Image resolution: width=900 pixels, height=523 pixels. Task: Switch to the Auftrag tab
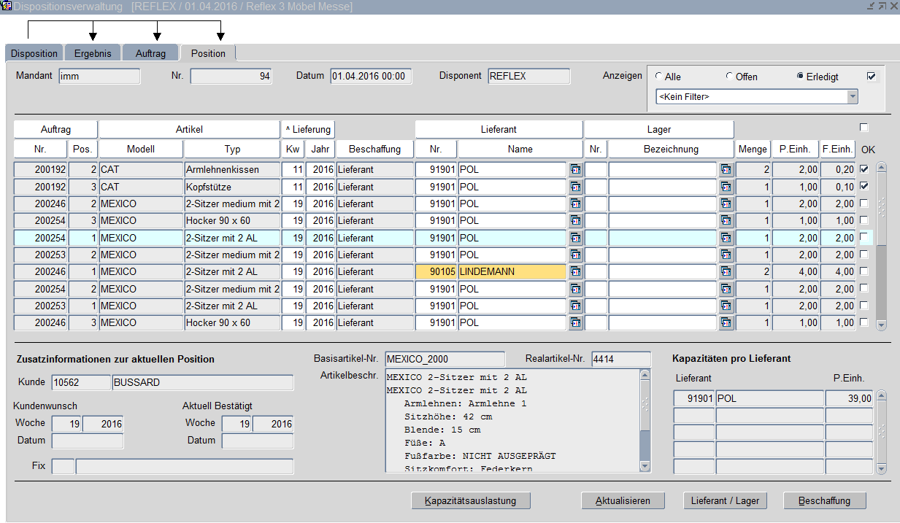150,53
